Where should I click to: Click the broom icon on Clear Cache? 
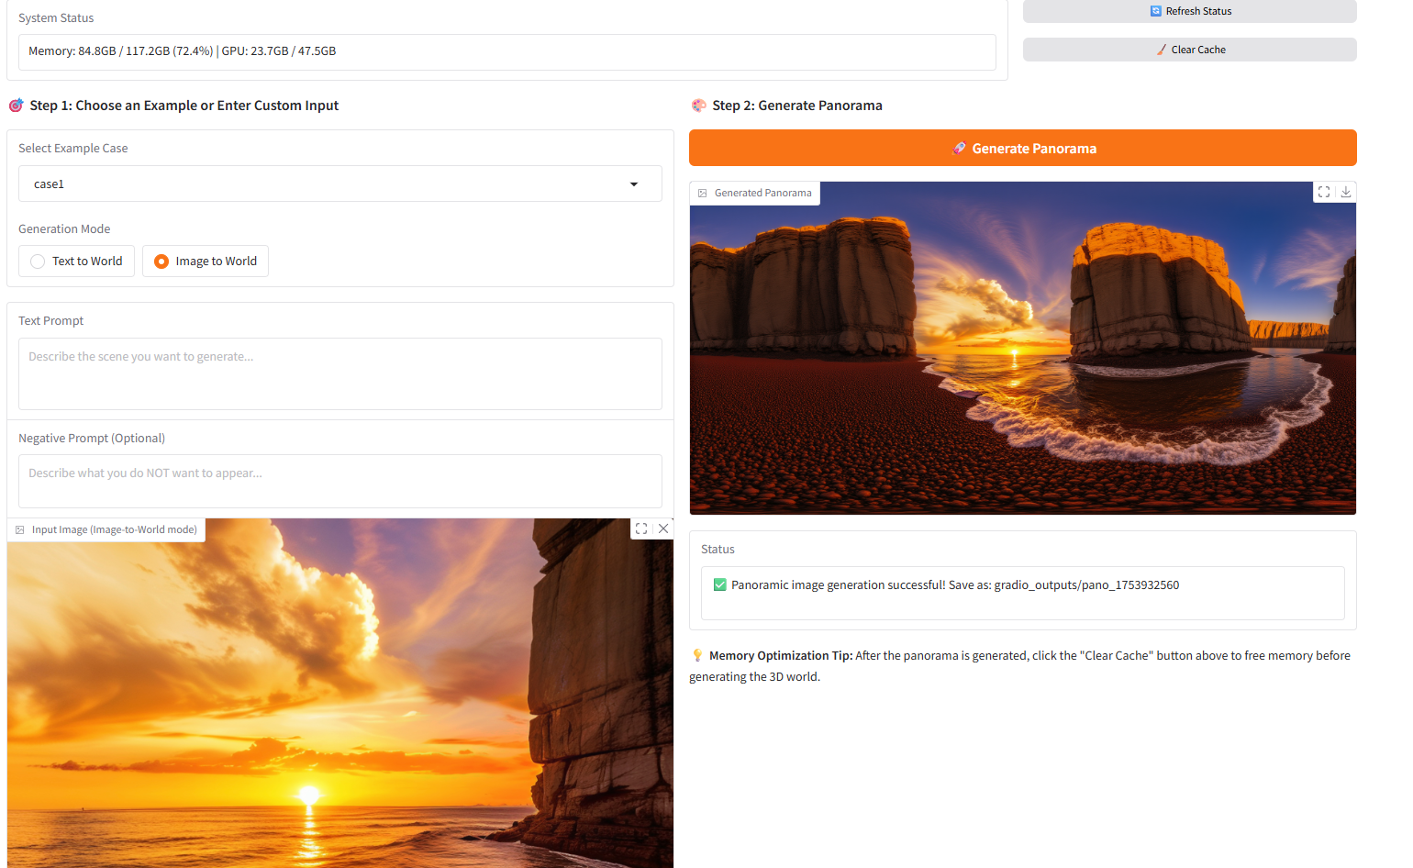point(1162,50)
